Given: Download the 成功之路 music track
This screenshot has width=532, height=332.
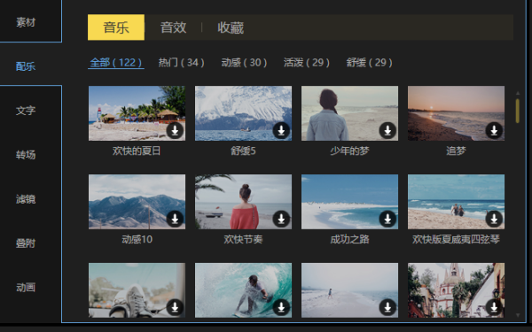Looking at the screenshot, I should [387, 219].
